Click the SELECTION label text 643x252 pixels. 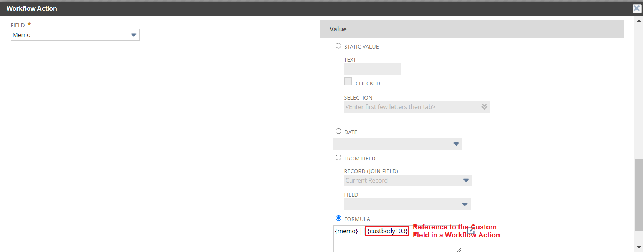point(358,98)
